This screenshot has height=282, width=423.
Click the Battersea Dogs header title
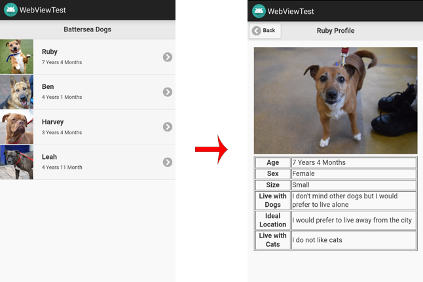pyautogui.click(x=87, y=29)
